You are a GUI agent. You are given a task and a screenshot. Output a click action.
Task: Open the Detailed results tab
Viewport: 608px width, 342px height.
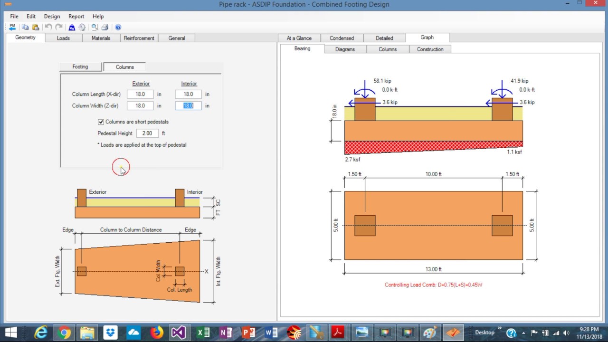tap(384, 38)
